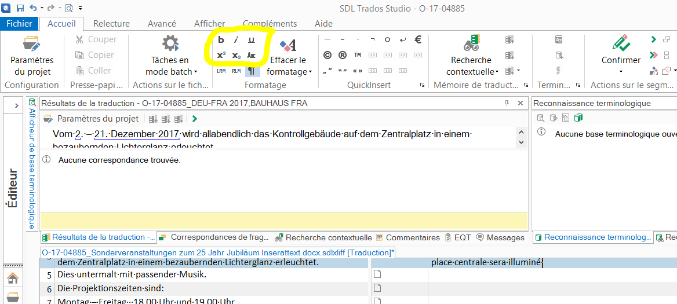
Task: Insert the not sign (¬) optional hyphen
Action: [373, 40]
